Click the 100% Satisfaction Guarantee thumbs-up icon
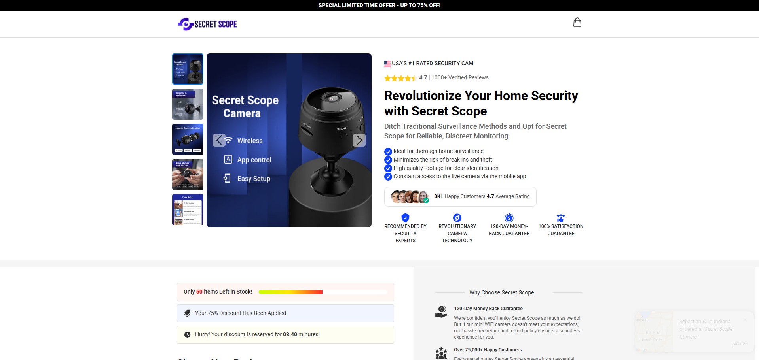 (x=561, y=218)
